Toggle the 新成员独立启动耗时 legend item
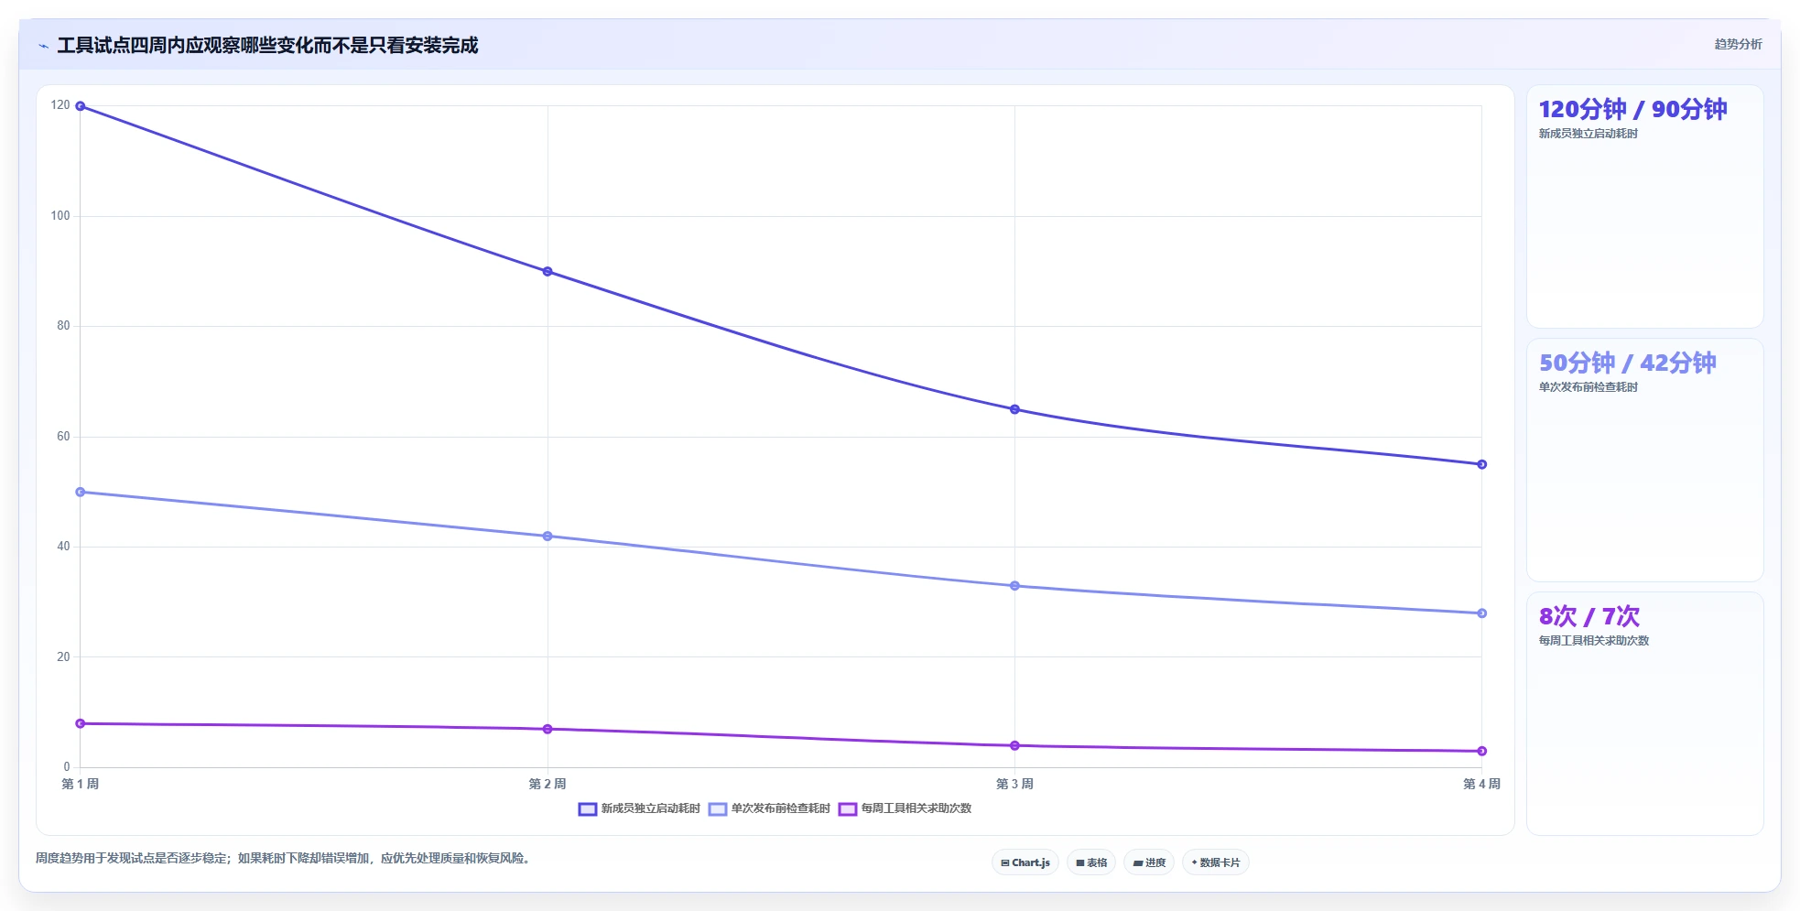The image size is (1800, 911). click(x=639, y=808)
